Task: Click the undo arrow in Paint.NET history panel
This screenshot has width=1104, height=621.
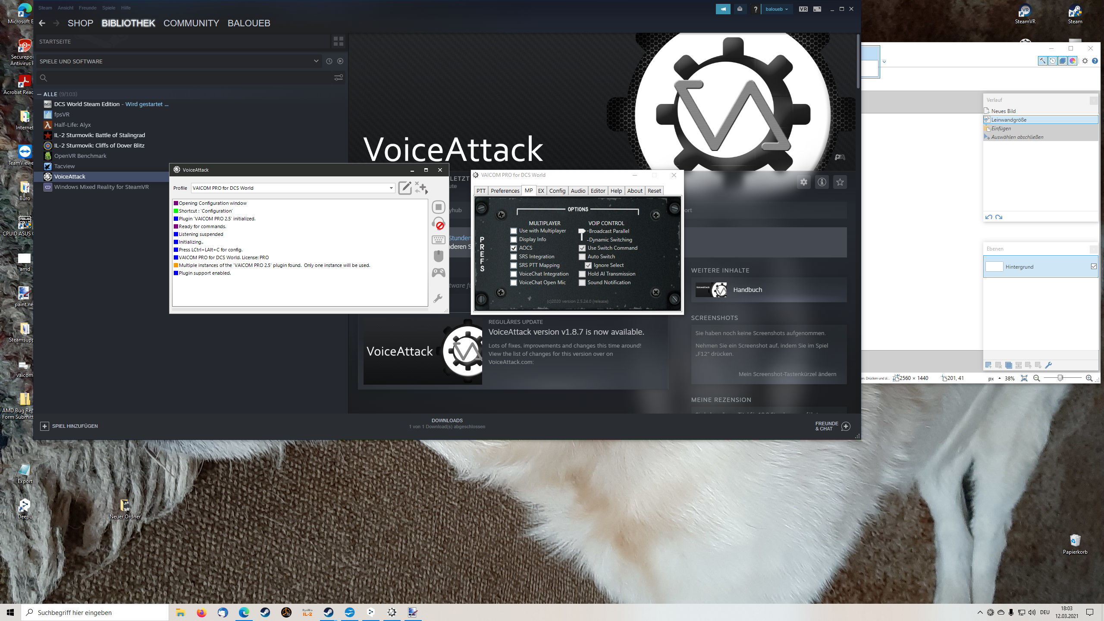Action: 989,217
